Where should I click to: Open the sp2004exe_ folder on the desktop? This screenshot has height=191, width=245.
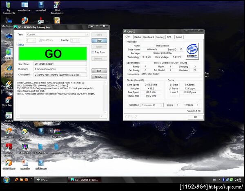coord(40,149)
